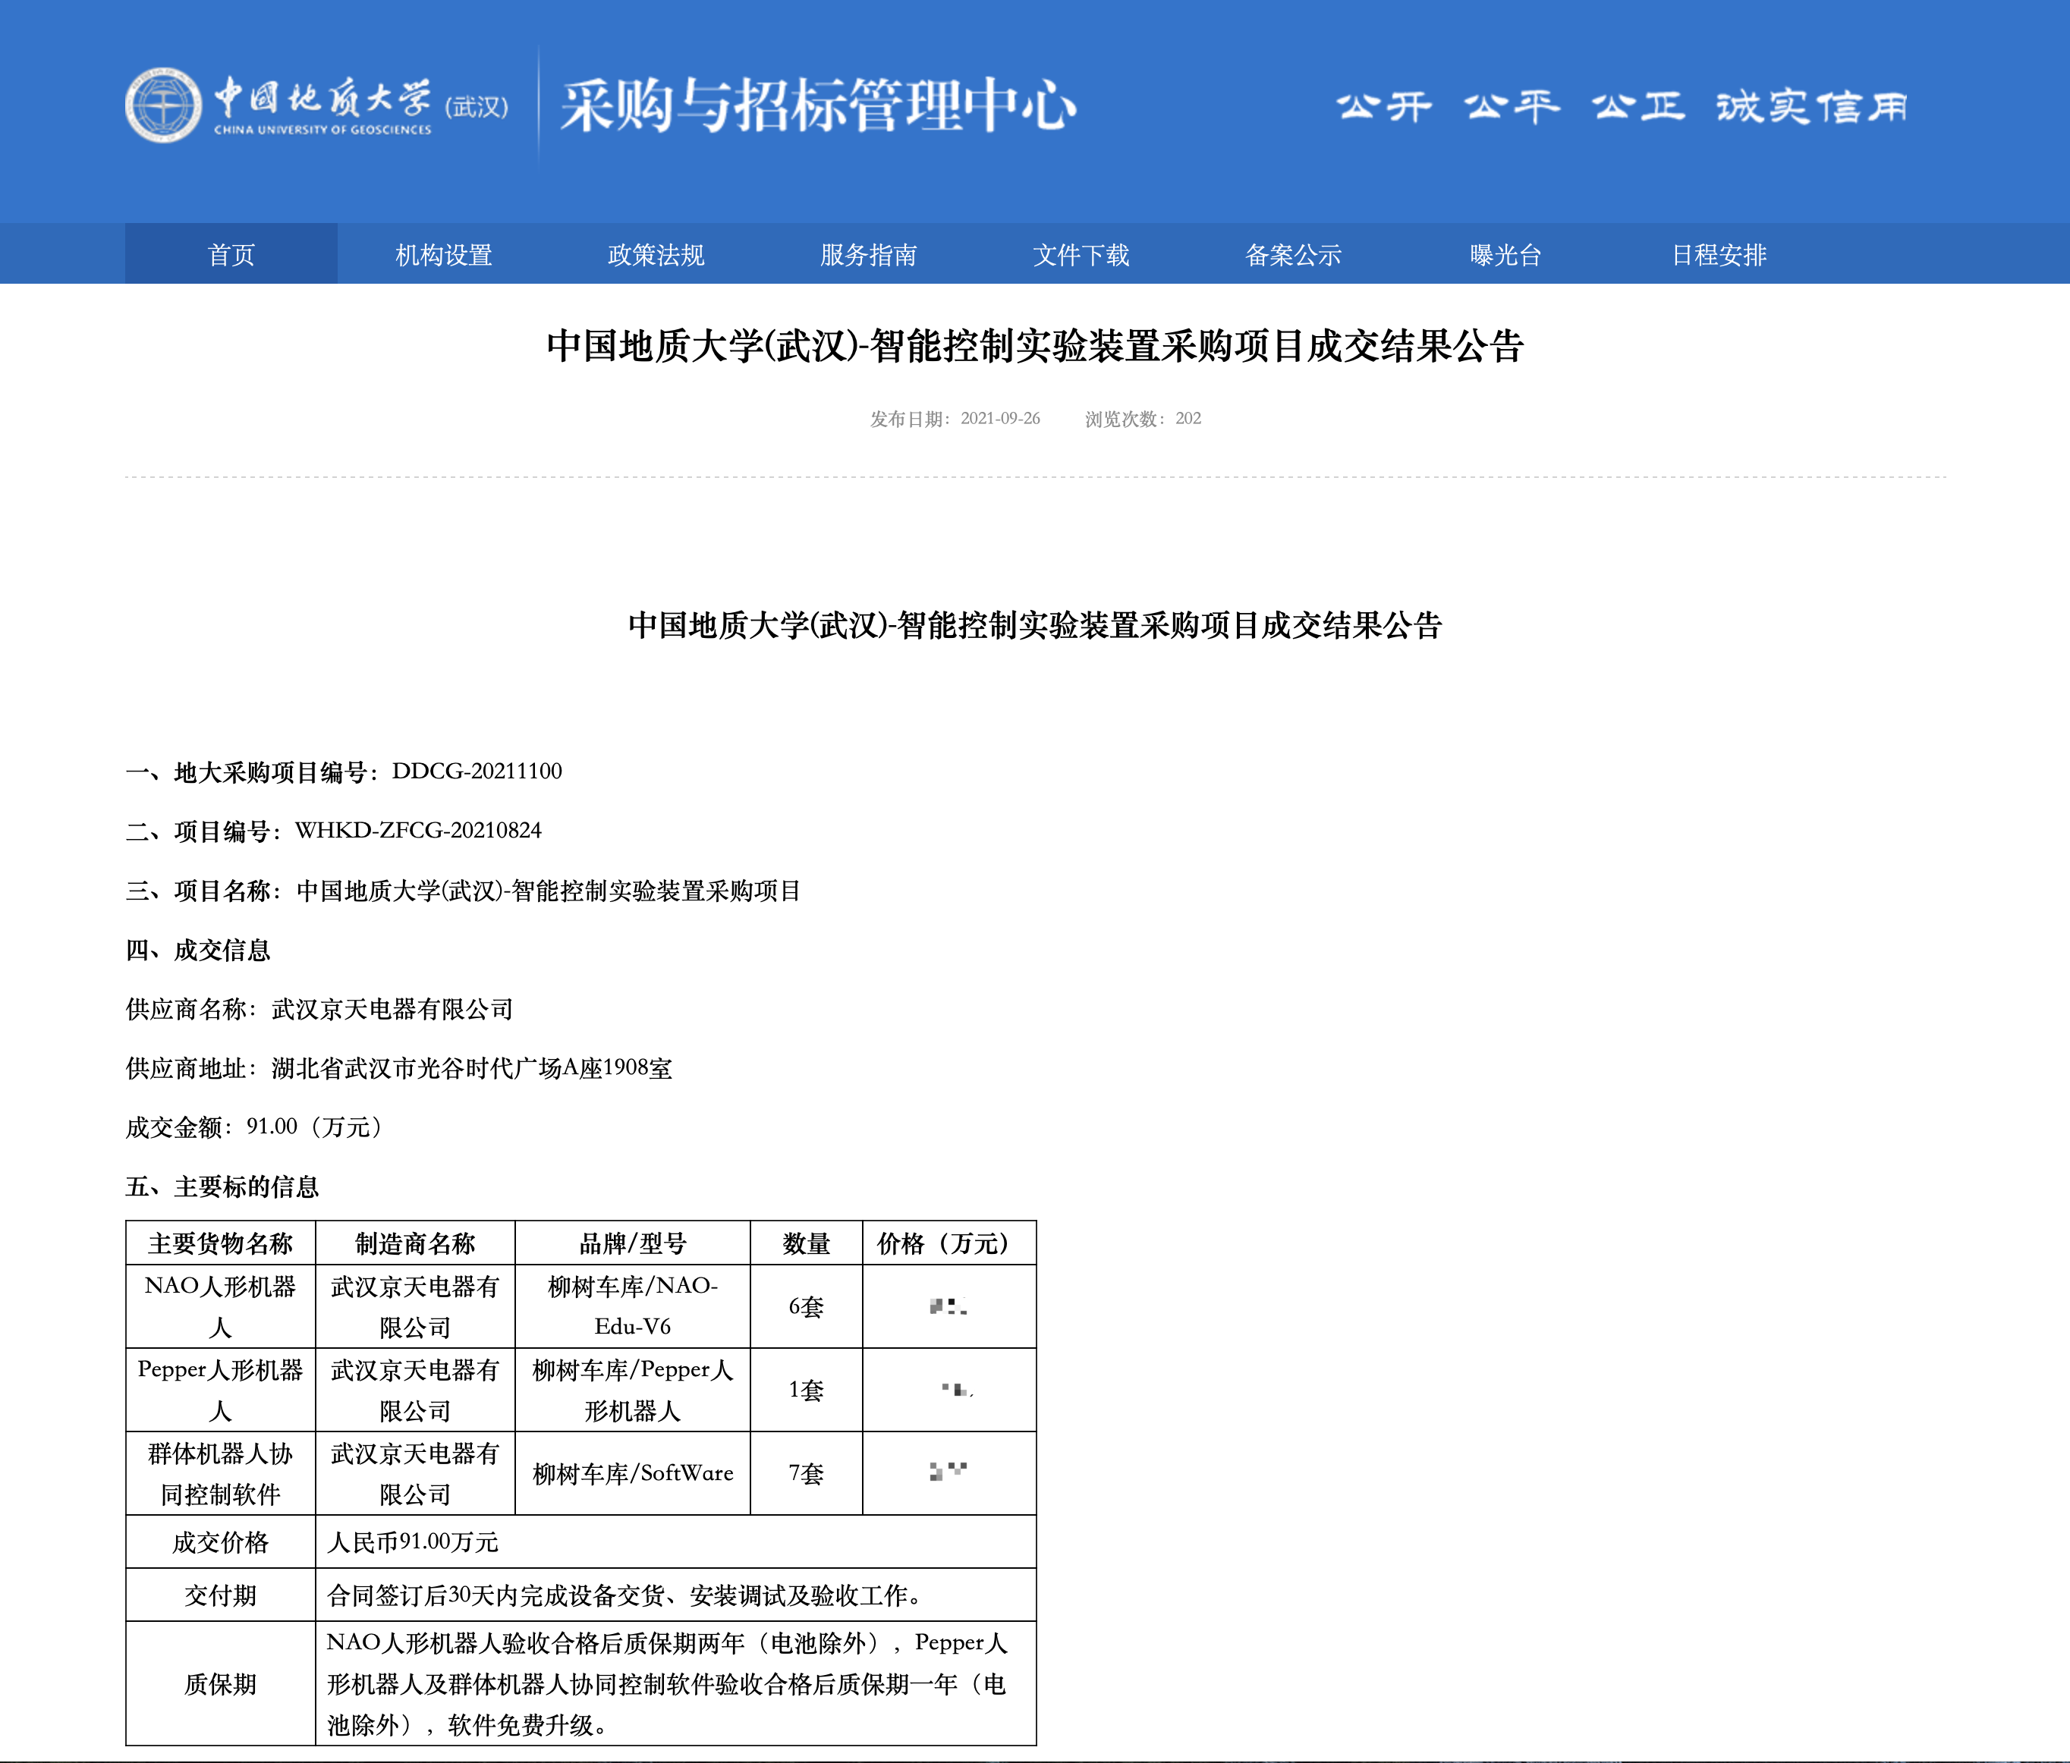Click the centered bold heading 成交结果公告 in the article body
The width and height of the screenshot is (2070, 1763).
[1035, 625]
